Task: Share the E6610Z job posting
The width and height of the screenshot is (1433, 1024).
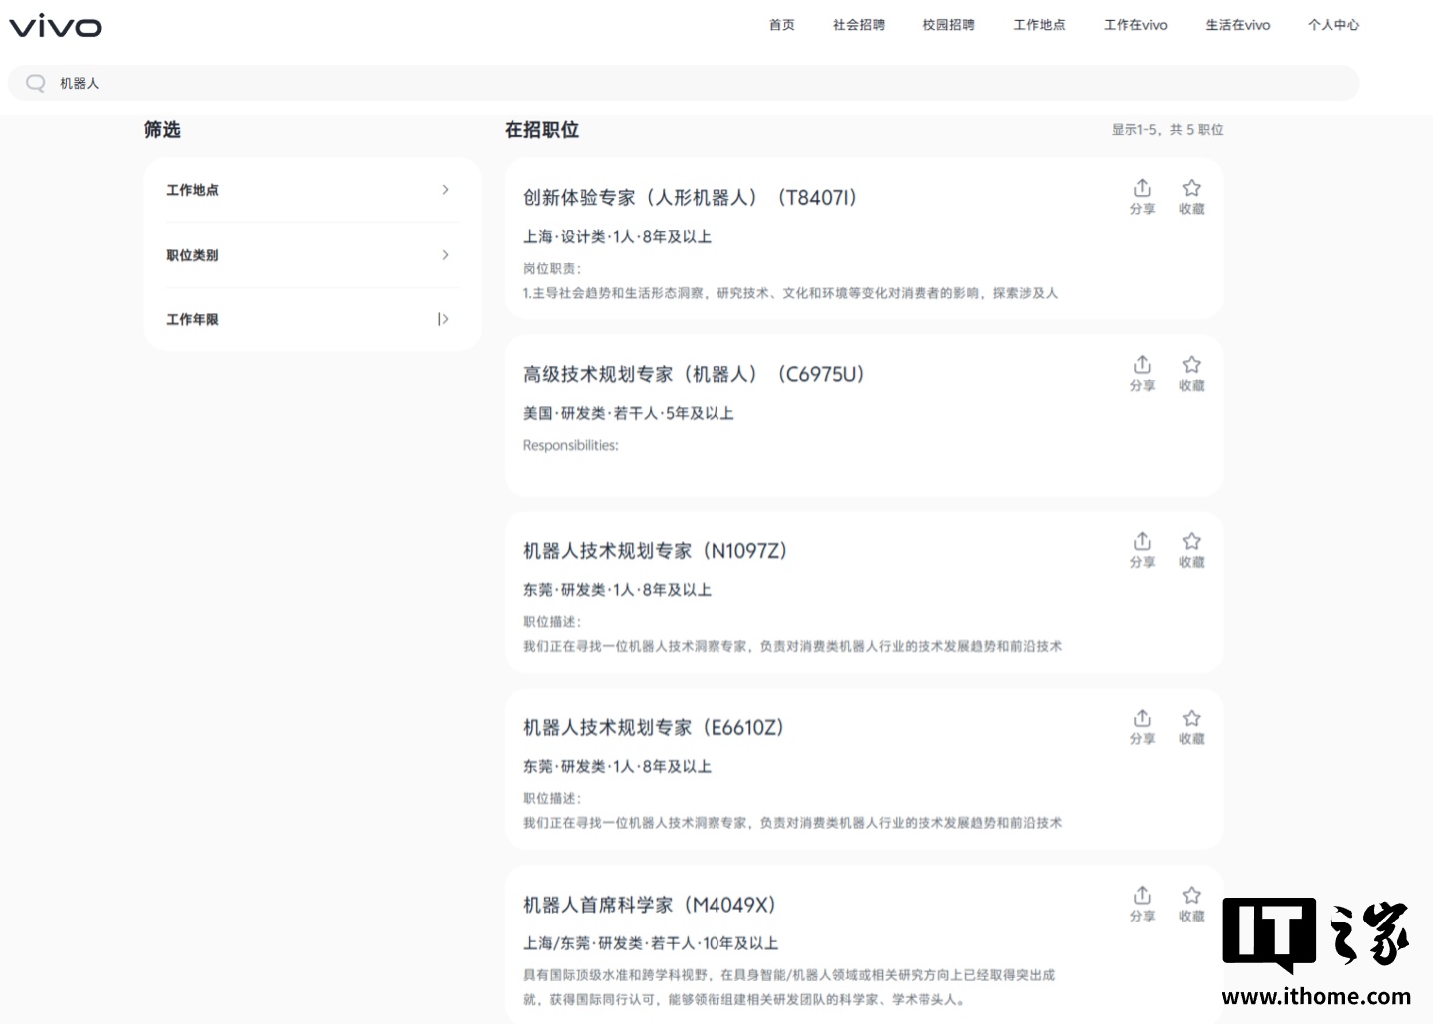Action: click(x=1142, y=727)
